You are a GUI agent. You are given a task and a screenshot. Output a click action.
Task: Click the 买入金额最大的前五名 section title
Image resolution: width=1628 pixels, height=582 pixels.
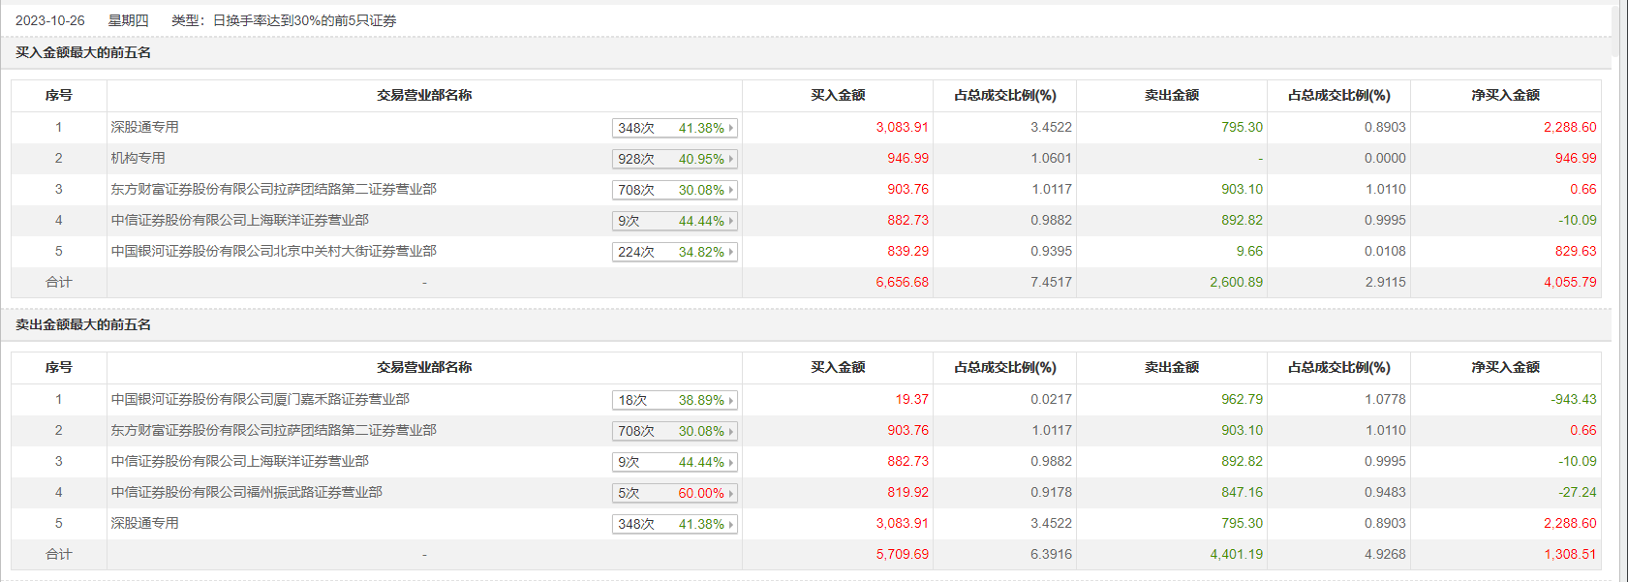click(x=83, y=52)
